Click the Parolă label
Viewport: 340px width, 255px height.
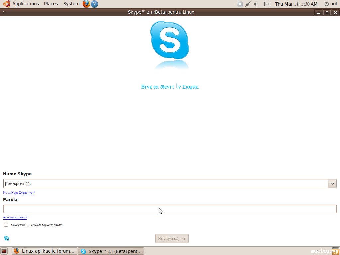tap(10, 199)
